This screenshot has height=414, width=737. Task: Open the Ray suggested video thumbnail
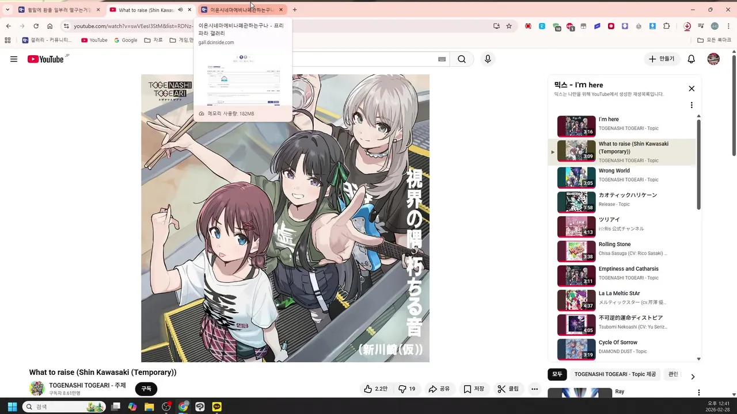pos(580,393)
